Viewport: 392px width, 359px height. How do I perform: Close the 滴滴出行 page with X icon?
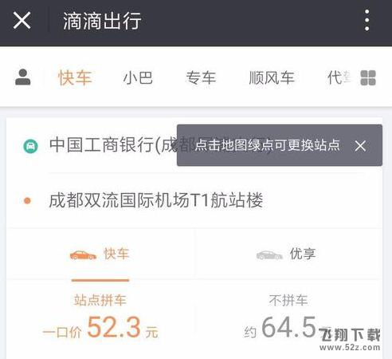coord(22,21)
